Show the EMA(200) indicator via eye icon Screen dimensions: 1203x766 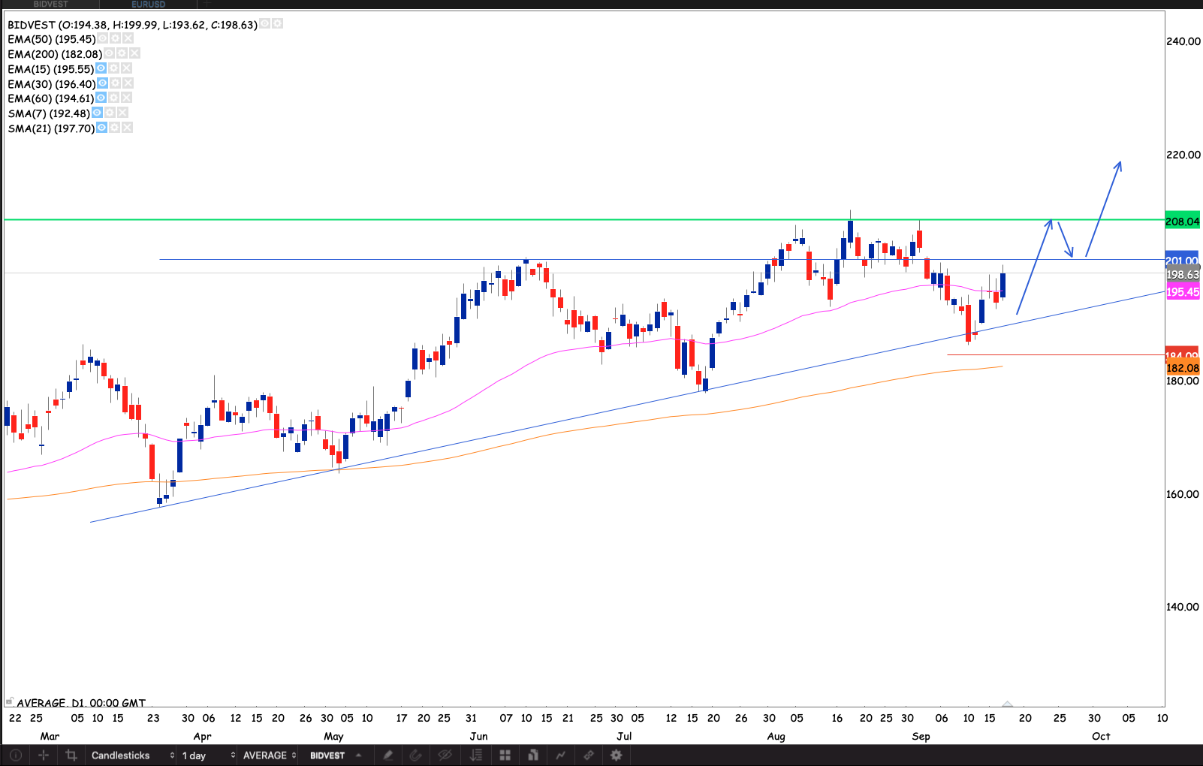[110, 54]
